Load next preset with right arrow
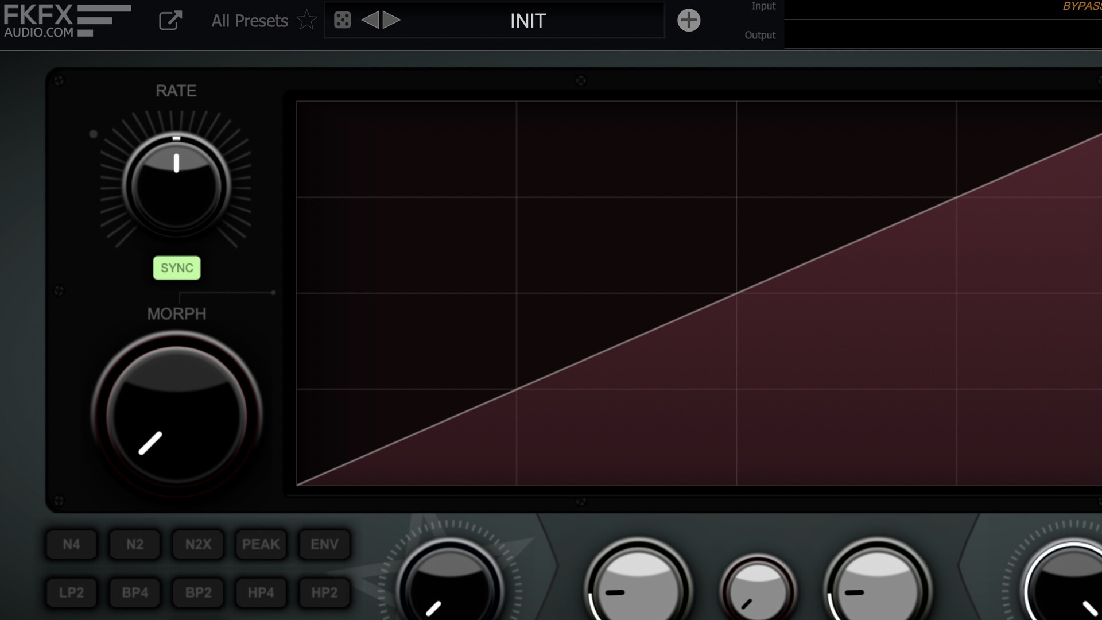The width and height of the screenshot is (1102, 620). click(x=391, y=21)
